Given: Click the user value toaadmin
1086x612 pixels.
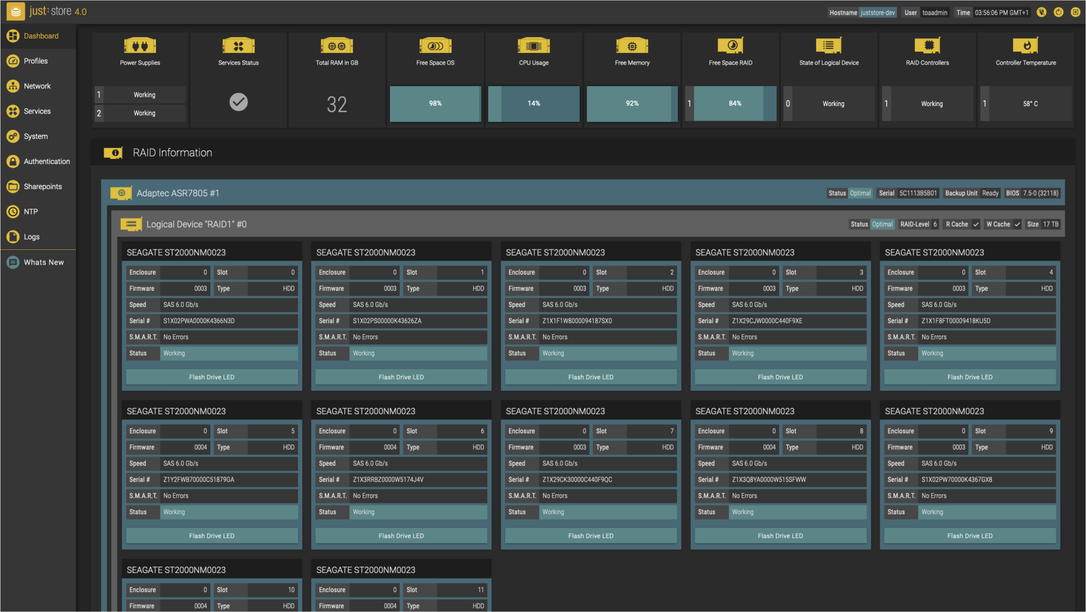Looking at the screenshot, I should [x=935, y=13].
